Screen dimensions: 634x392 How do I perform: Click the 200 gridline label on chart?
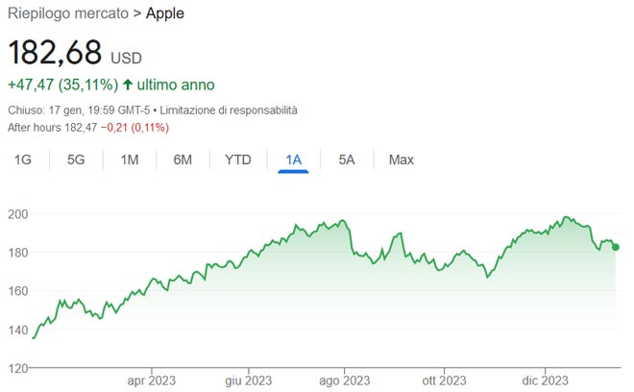pyautogui.click(x=17, y=214)
